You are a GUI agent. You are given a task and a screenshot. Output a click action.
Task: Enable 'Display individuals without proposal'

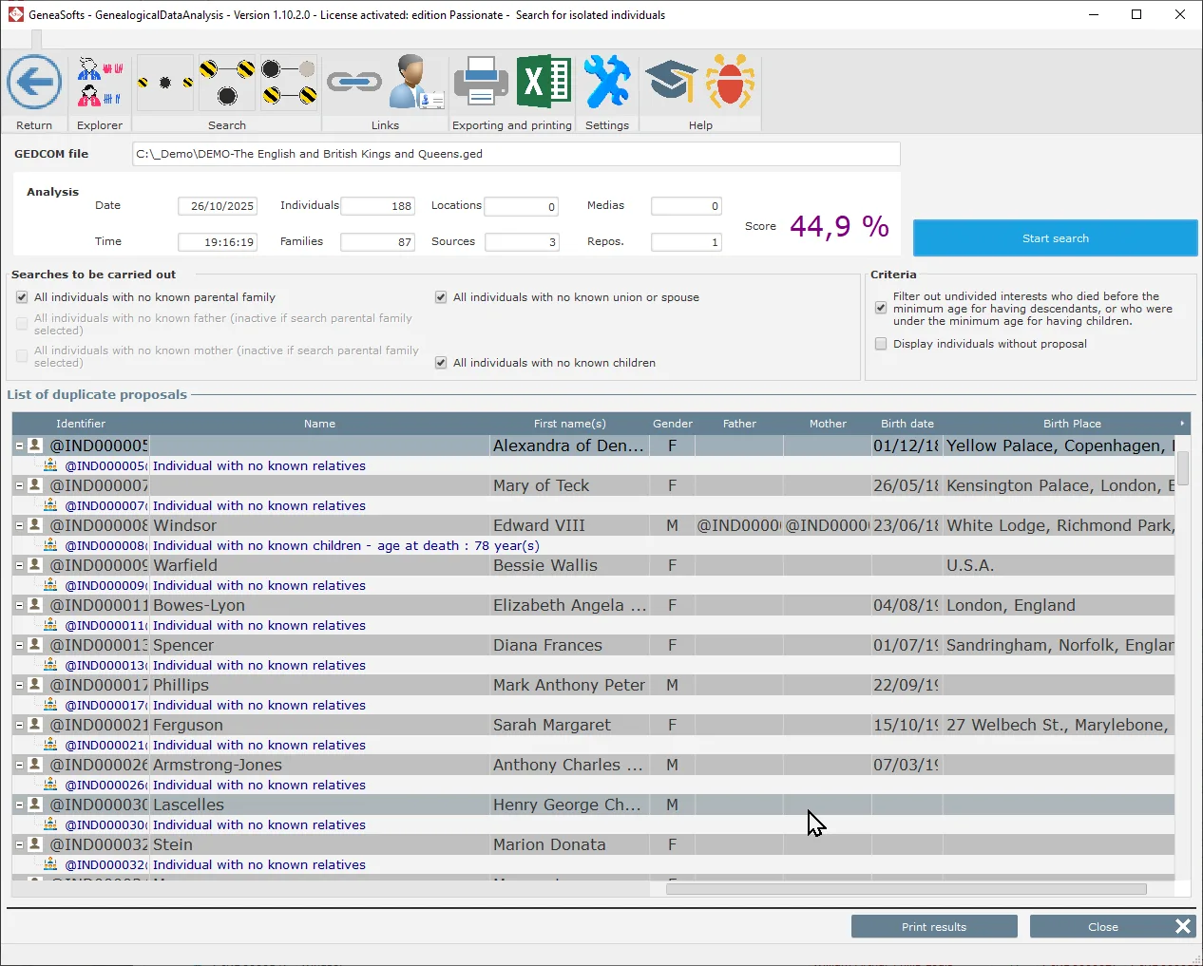click(x=880, y=343)
